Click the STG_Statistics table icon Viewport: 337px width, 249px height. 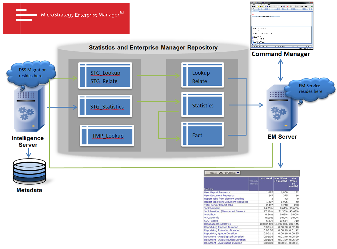(105, 106)
